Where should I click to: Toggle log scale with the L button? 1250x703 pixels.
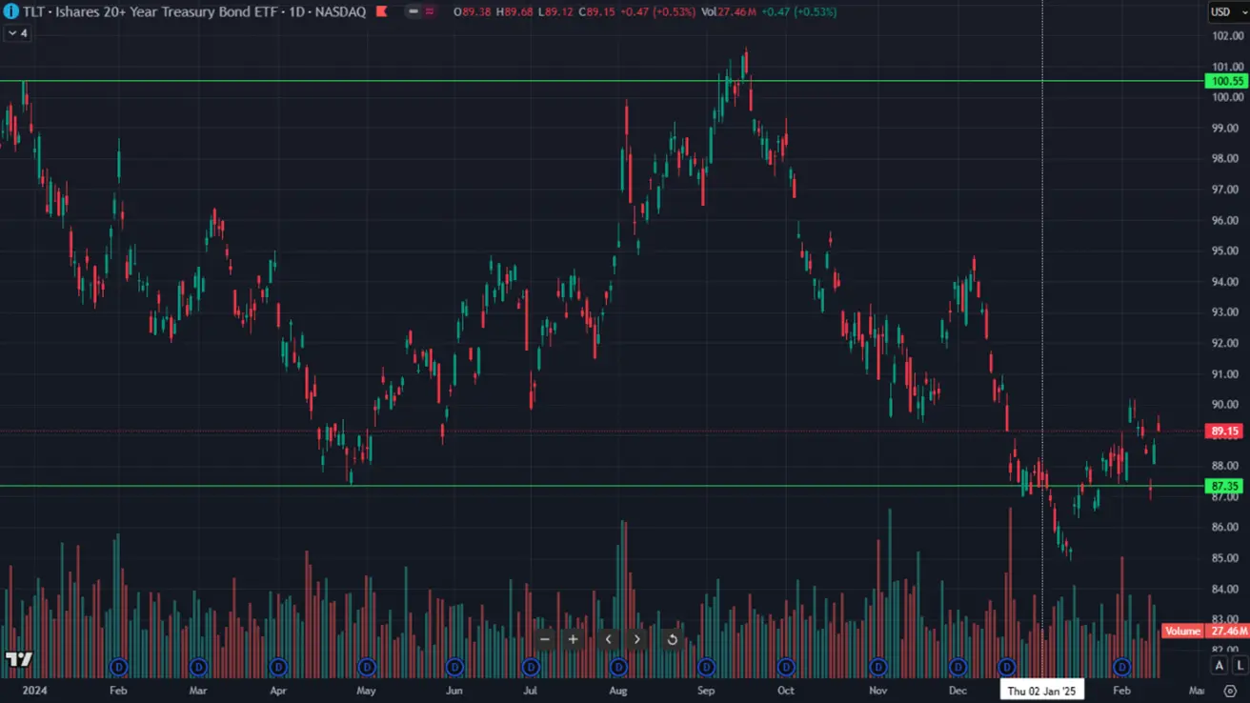pos(1240,665)
